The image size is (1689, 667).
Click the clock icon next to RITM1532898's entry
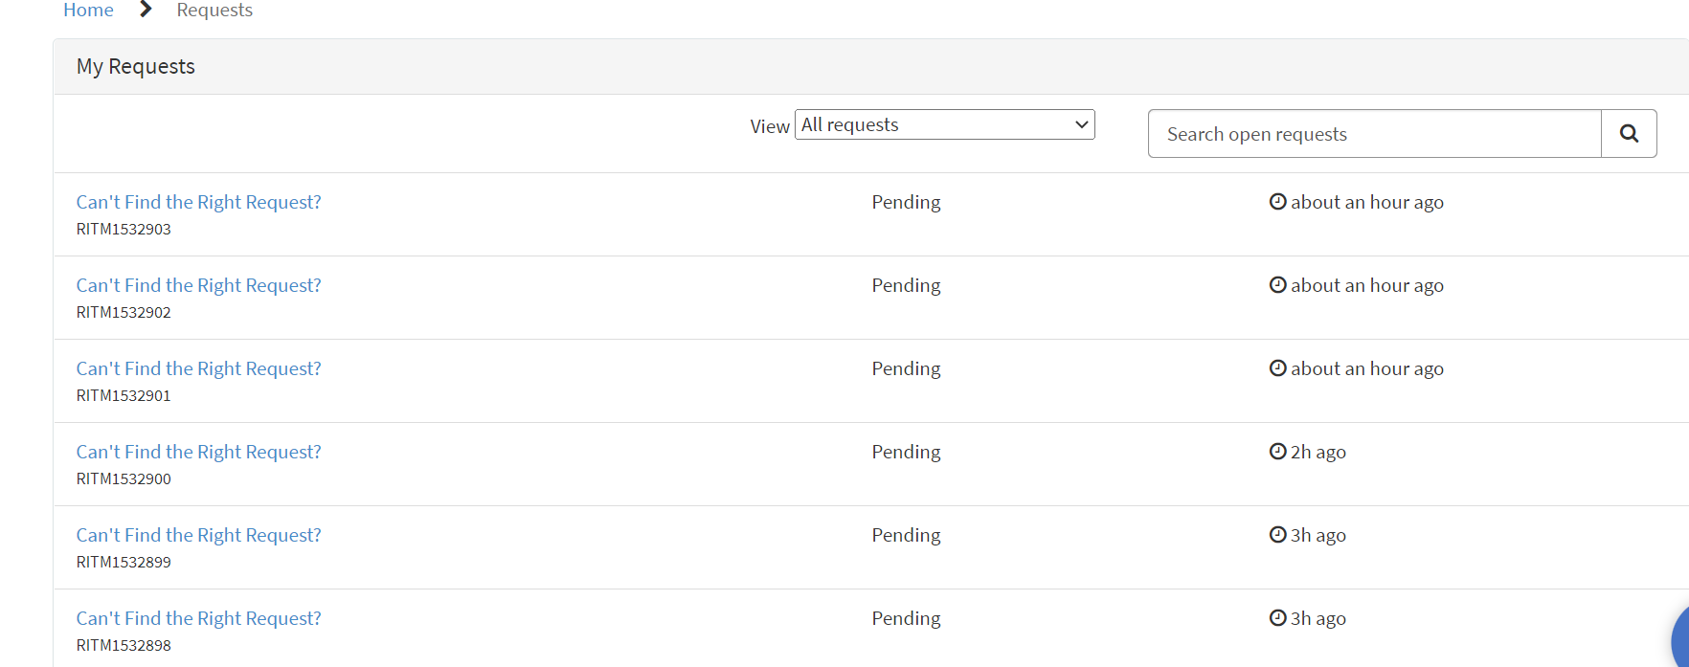tap(1278, 617)
